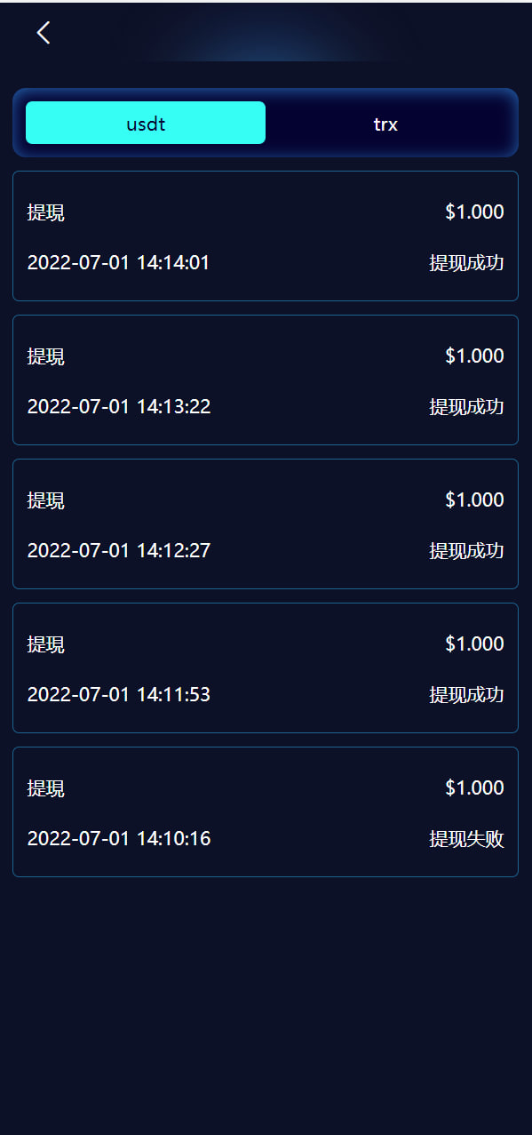Open the failed withdrawal record from 14:10:16
Image resolution: width=532 pixels, height=1135 pixels.
(x=266, y=811)
